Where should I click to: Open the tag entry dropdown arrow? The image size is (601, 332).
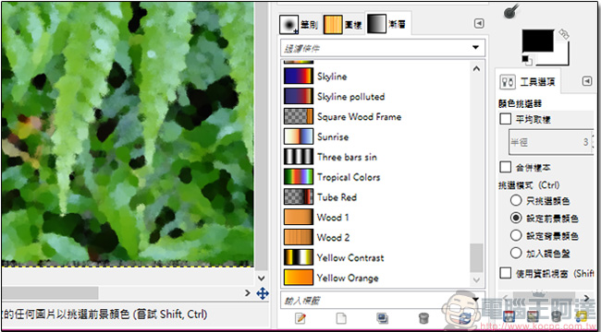click(475, 300)
